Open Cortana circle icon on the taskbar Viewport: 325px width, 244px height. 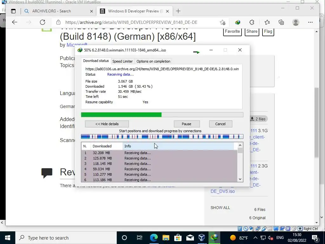pyautogui.click(x=124, y=238)
